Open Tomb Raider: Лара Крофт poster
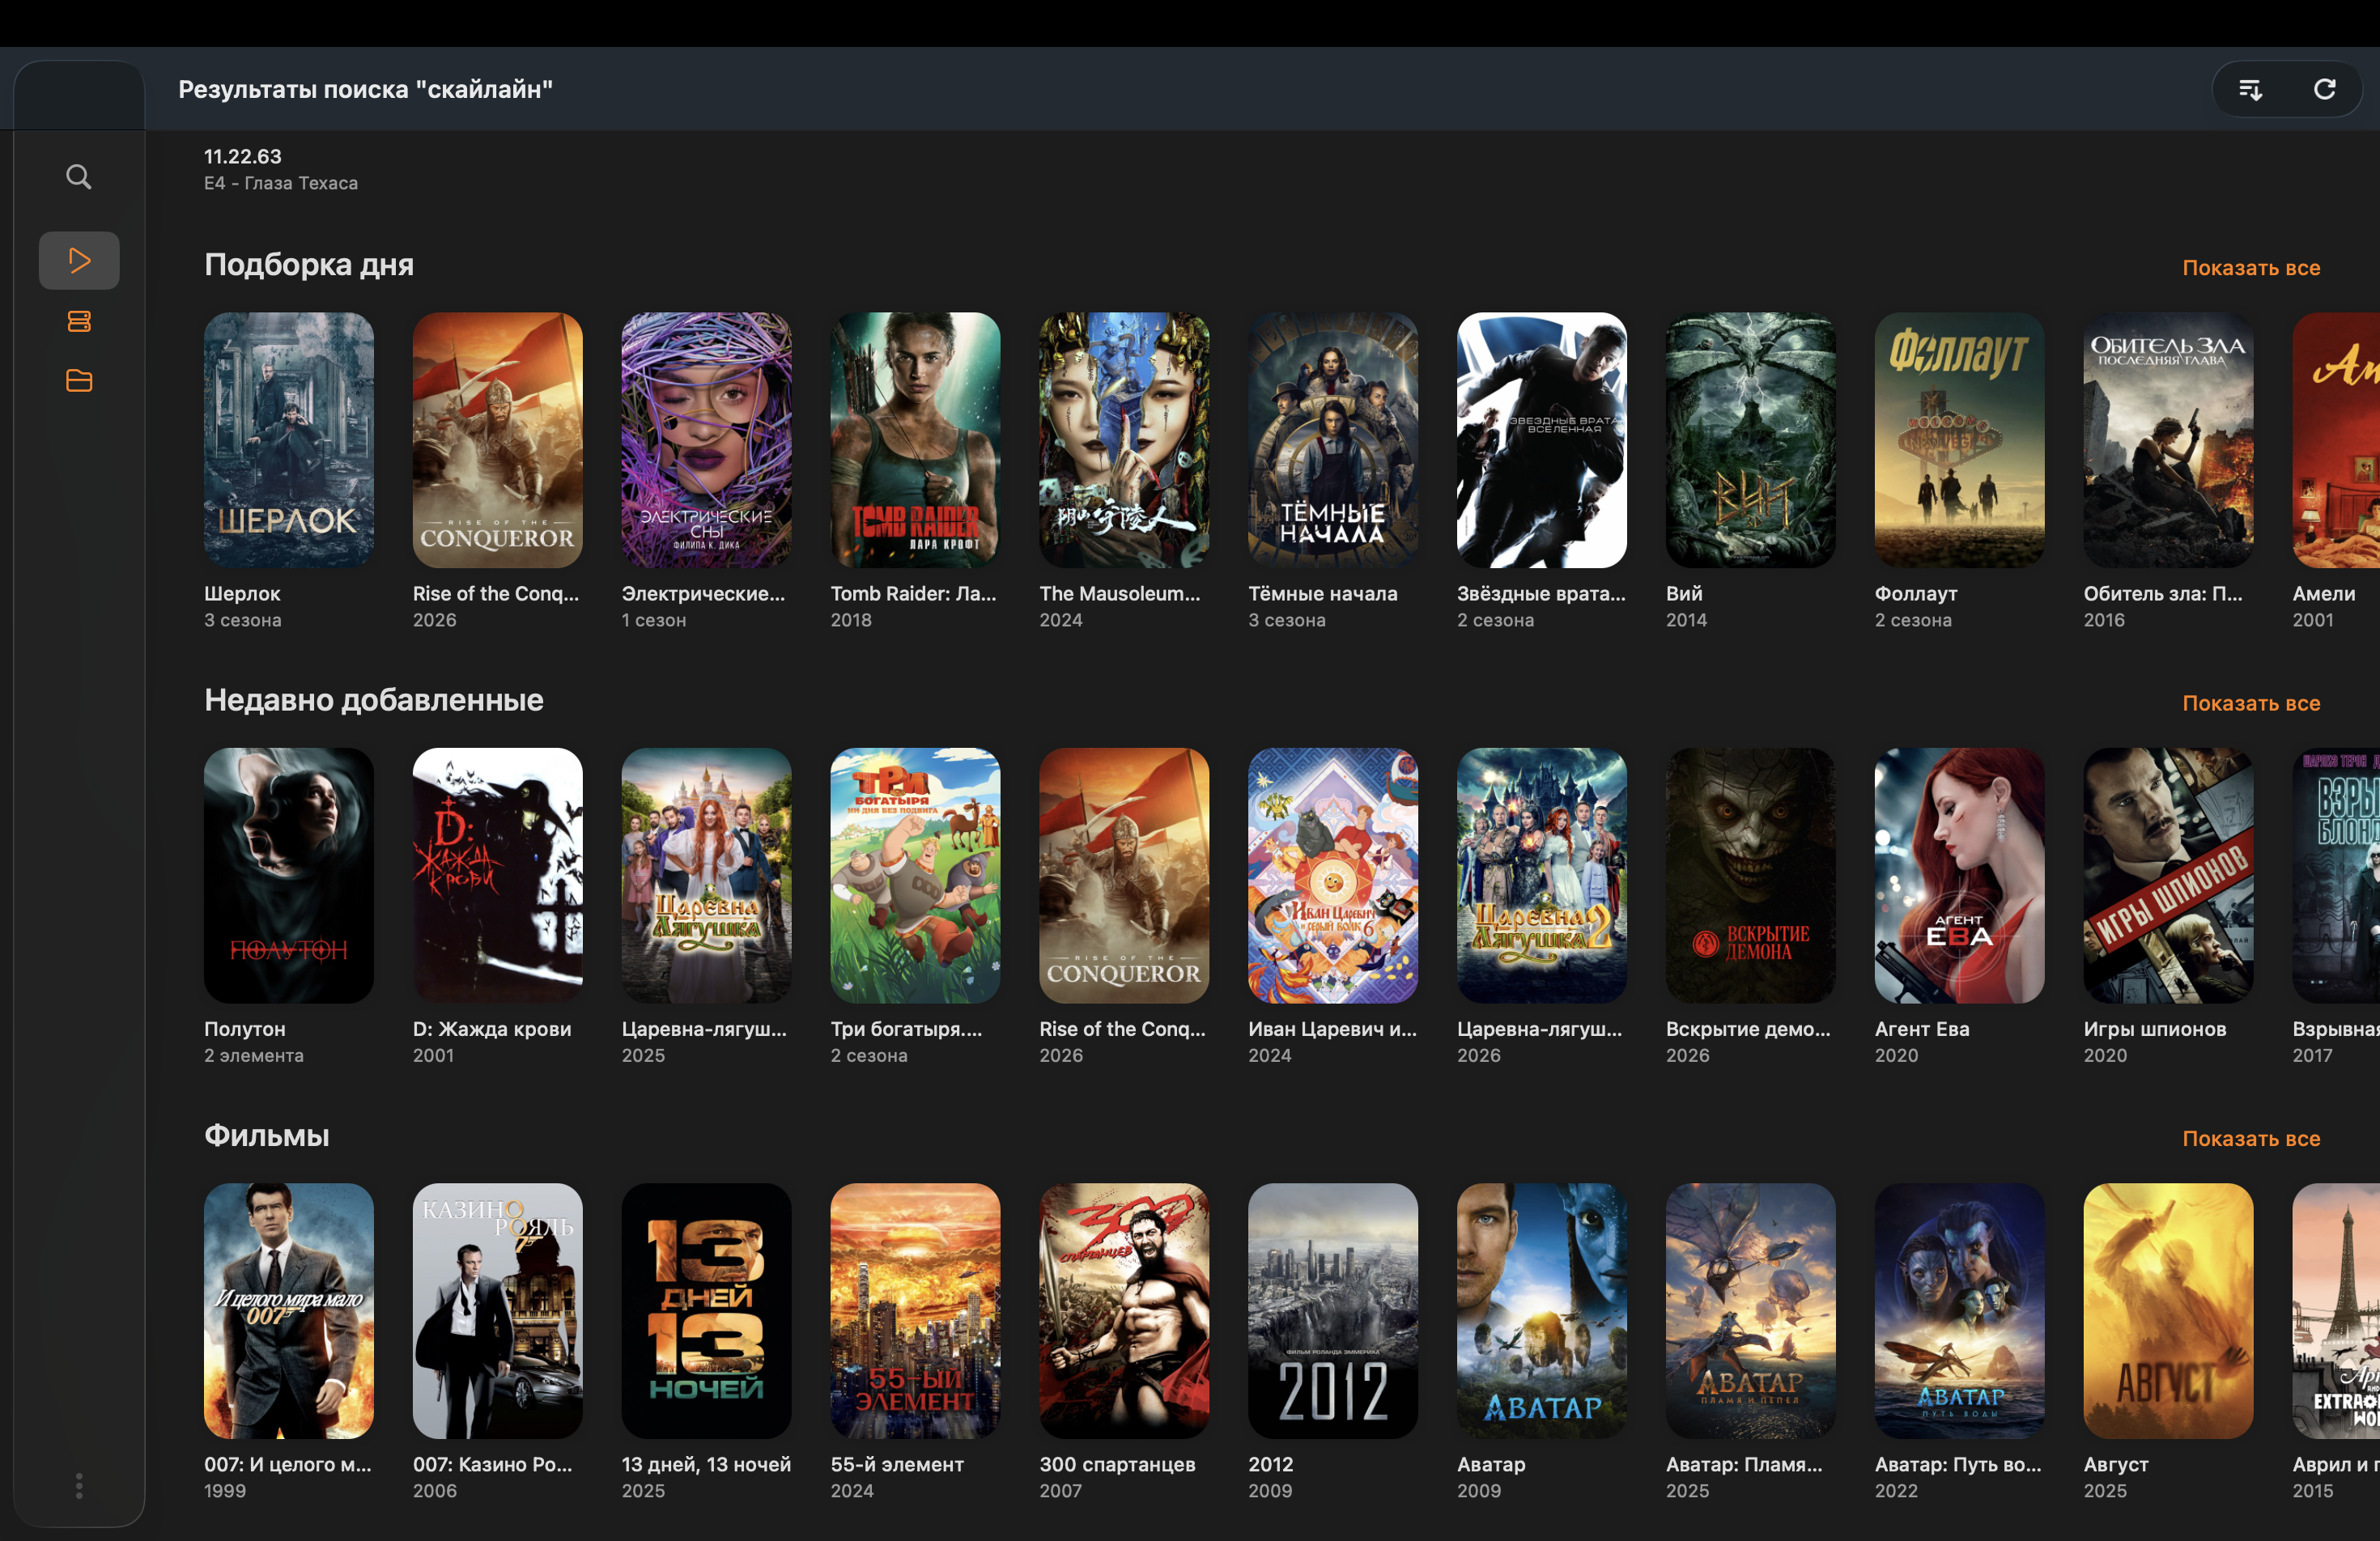2380x1541 pixels. [x=915, y=440]
